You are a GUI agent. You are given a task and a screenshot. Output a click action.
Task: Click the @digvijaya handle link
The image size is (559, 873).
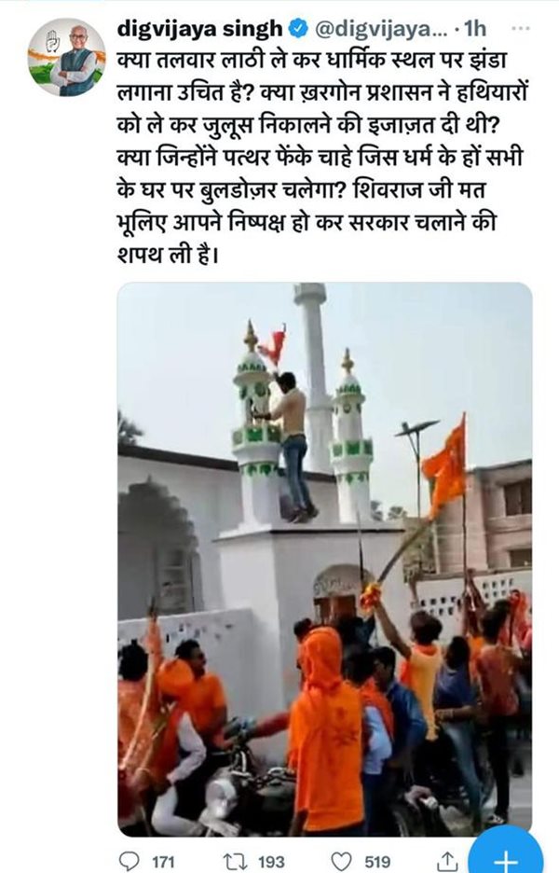(381, 28)
